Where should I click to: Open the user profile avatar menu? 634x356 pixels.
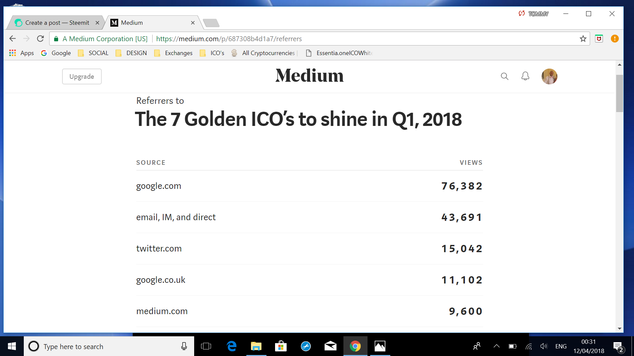click(x=549, y=76)
